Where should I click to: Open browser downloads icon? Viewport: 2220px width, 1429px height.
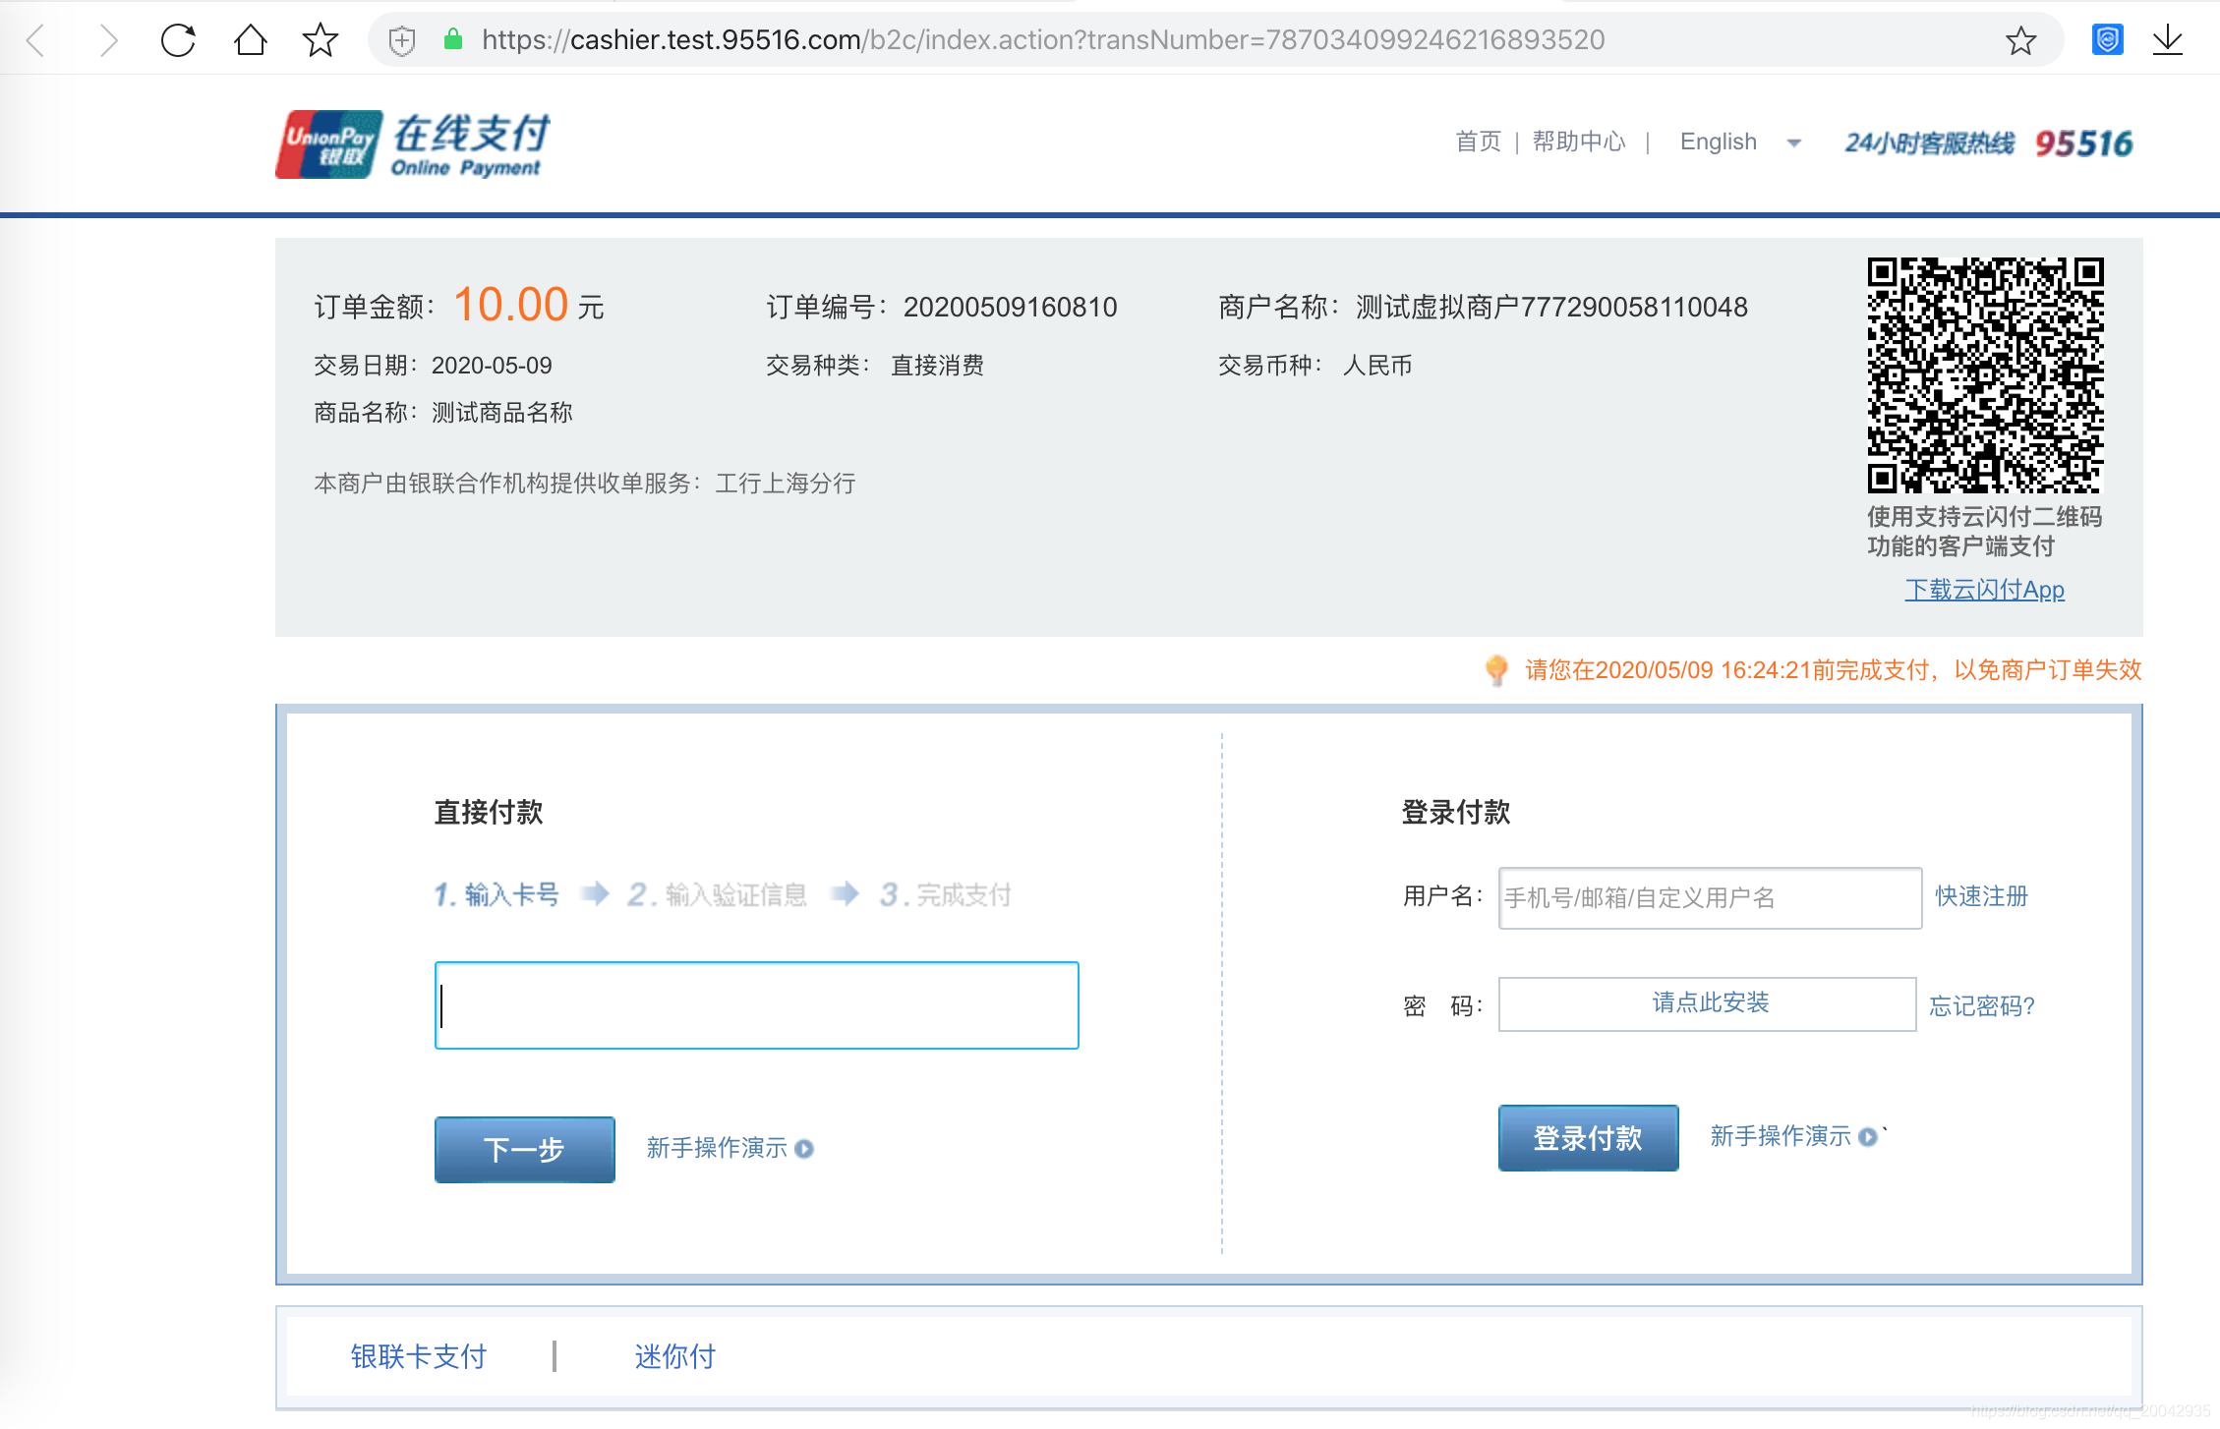click(2167, 40)
